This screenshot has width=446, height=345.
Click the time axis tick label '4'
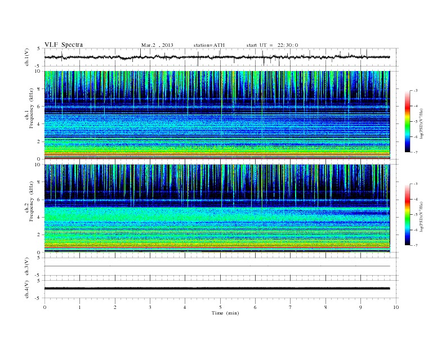click(185, 307)
